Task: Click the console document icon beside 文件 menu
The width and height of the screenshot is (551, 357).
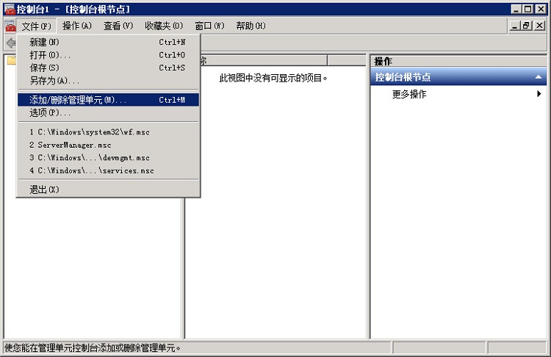Action: point(10,26)
